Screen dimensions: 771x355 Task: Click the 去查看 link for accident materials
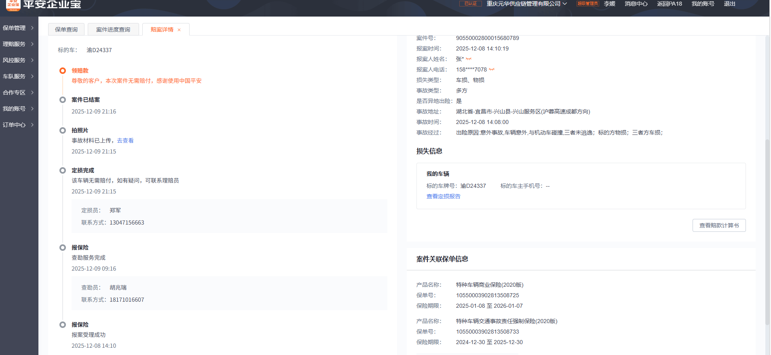pos(125,141)
